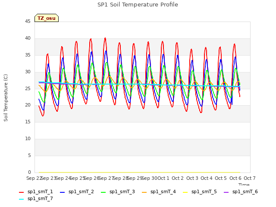Toggle sp1_smT_4 series in legend

click(x=159, y=191)
